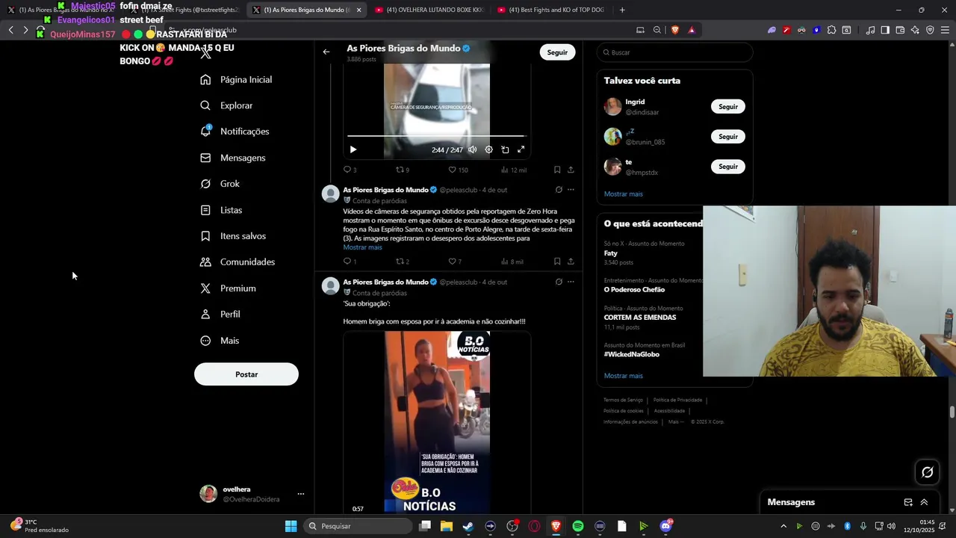Screen dimensions: 956x538
Task: Open the Windows Start menu
Action: [291, 526]
